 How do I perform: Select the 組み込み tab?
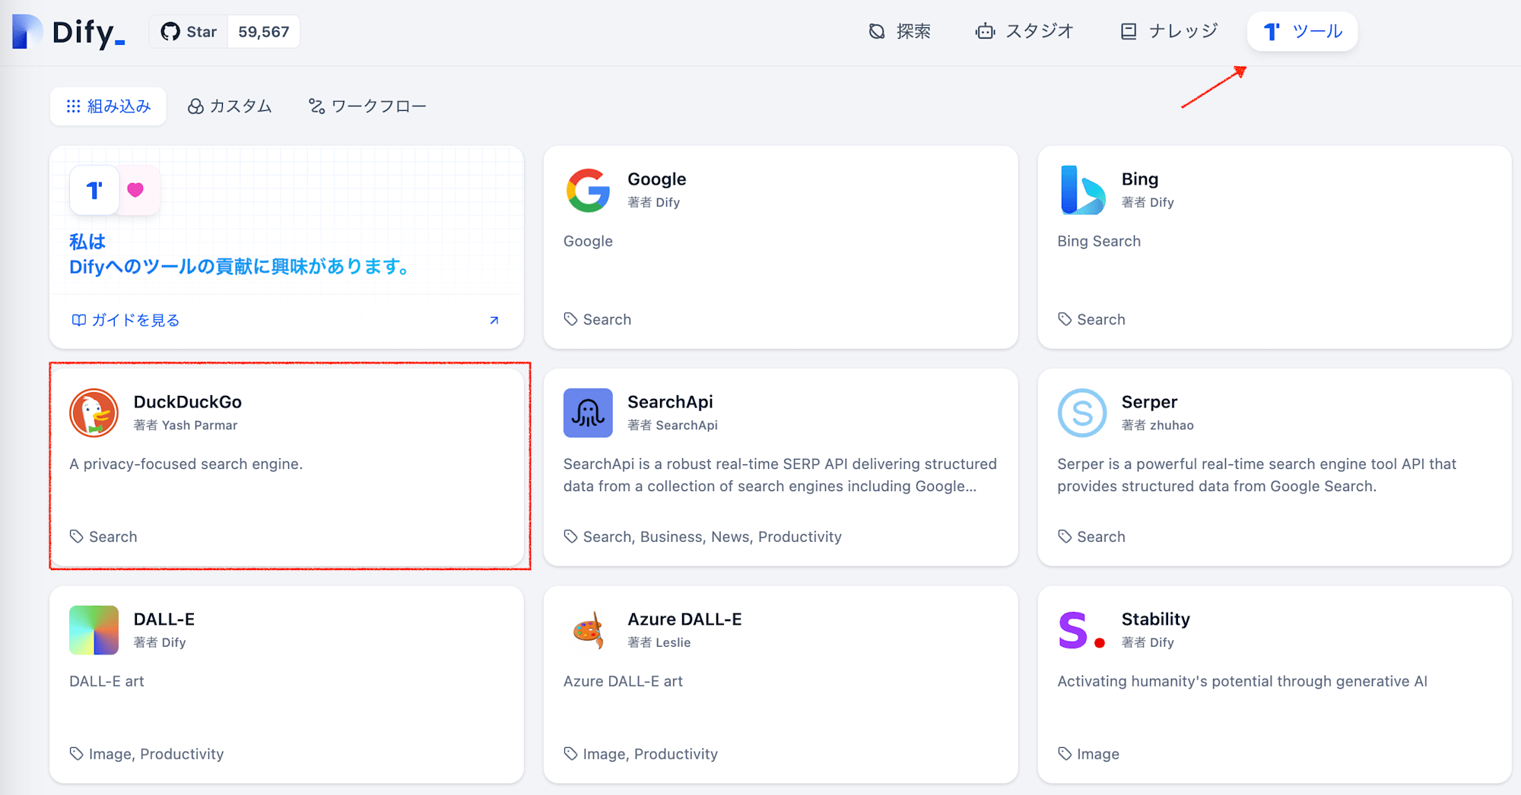click(x=108, y=106)
